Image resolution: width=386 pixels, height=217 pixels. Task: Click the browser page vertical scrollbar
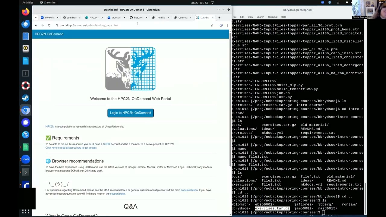(230, 99)
